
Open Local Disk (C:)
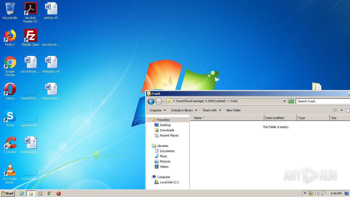(169, 182)
